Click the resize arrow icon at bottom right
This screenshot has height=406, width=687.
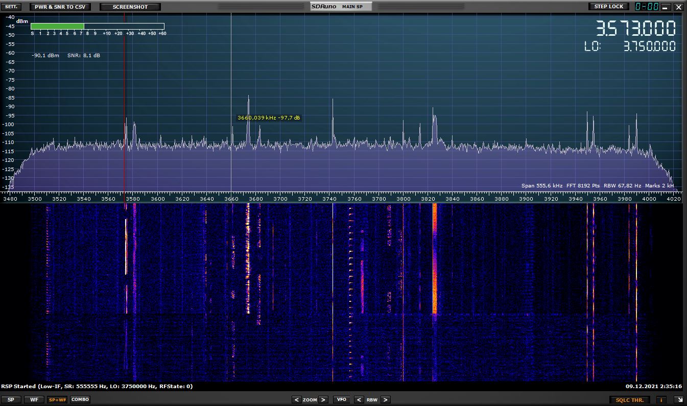[679, 400]
